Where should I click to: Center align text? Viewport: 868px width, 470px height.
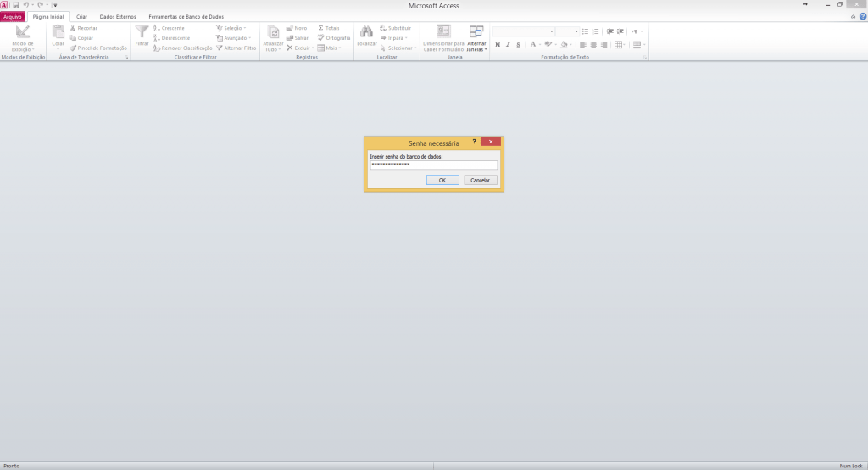pos(593,45)
